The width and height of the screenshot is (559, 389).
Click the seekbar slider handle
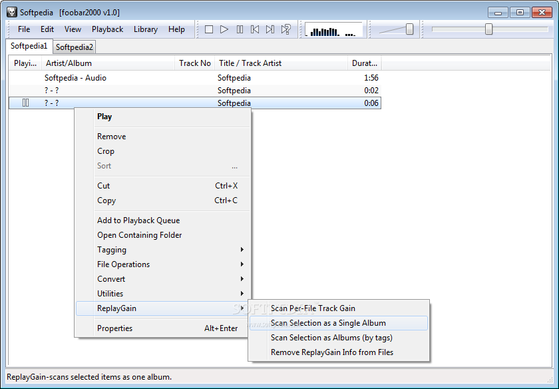[488, 29]
